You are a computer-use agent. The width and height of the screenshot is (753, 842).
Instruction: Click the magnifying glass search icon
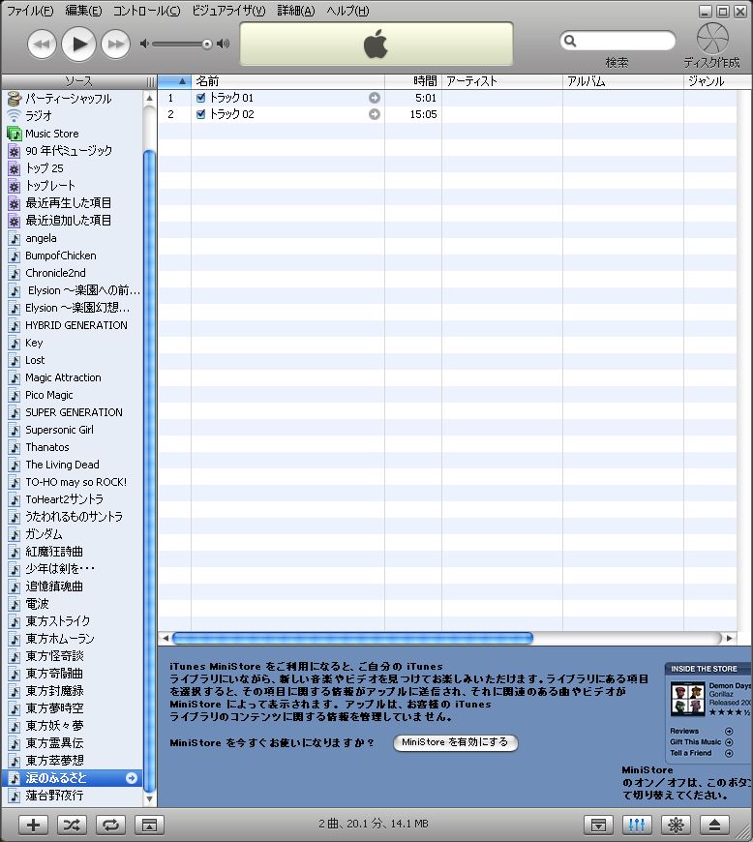(x=570, y=41)
